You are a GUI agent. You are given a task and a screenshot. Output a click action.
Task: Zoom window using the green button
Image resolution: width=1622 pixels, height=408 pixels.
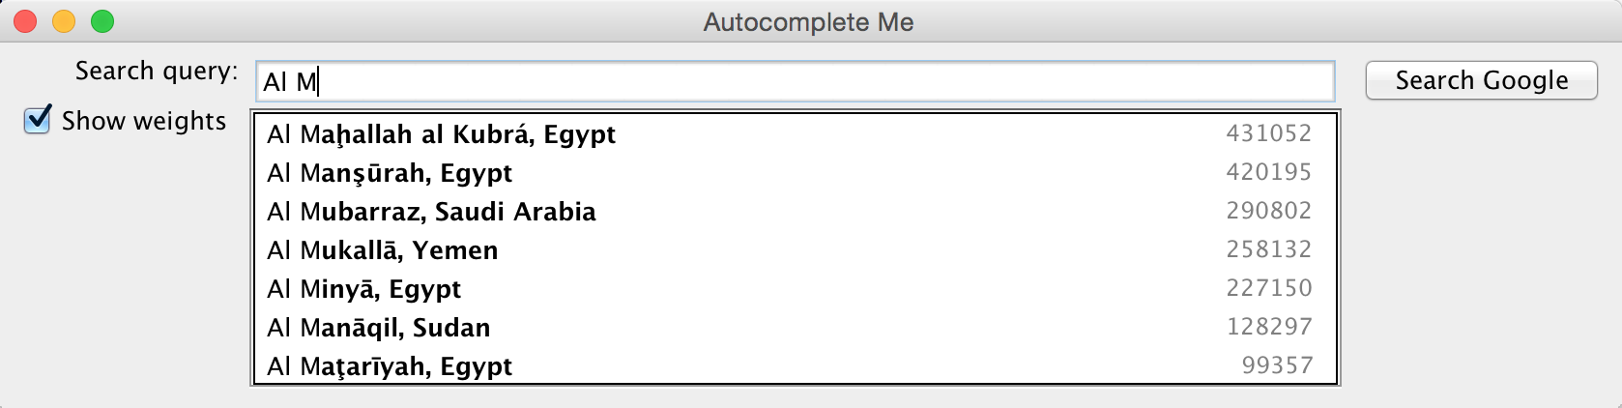click(x=102, y=21)
